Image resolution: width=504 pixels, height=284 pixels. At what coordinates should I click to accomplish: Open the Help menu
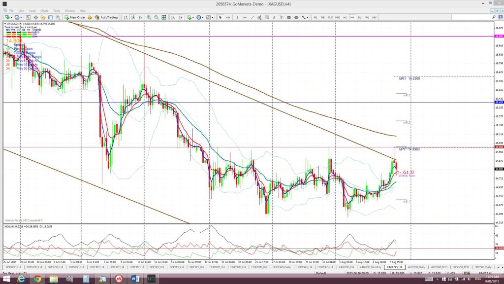point(83,11)
